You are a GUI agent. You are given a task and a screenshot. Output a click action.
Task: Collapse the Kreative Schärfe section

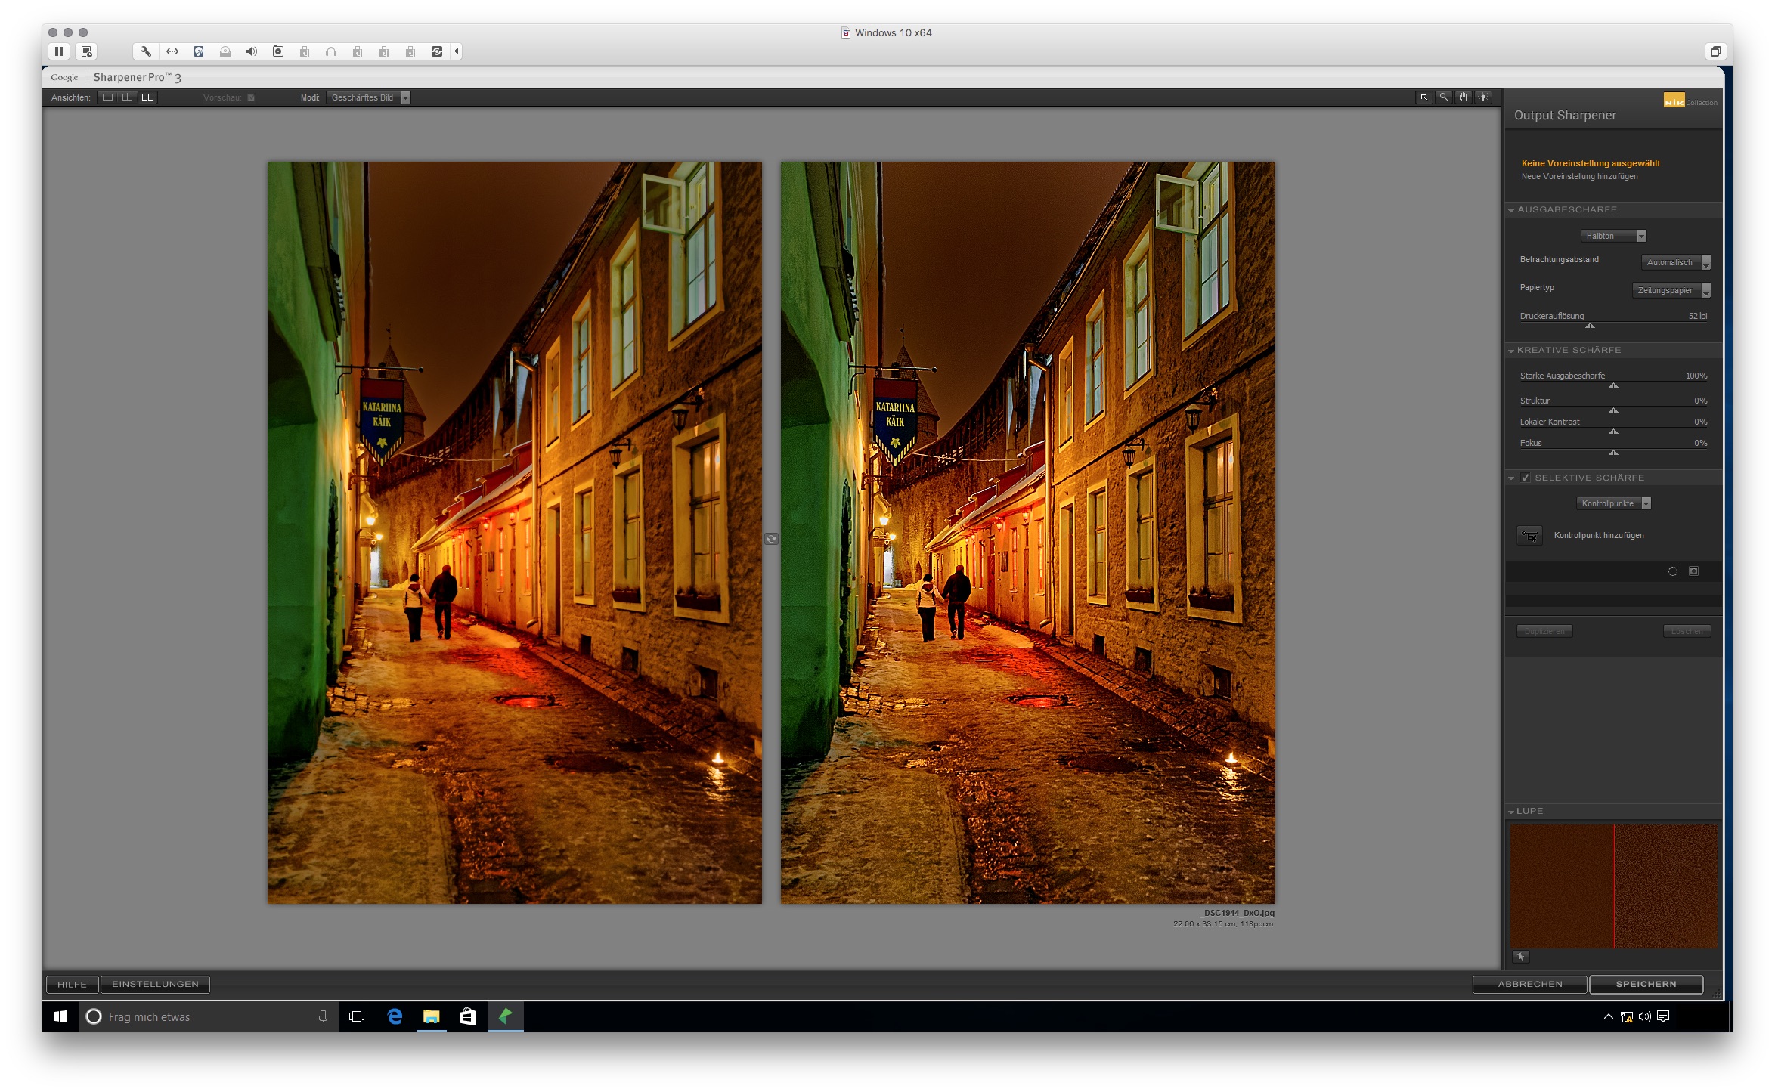pyautogui.click(x=1511, y=351)
